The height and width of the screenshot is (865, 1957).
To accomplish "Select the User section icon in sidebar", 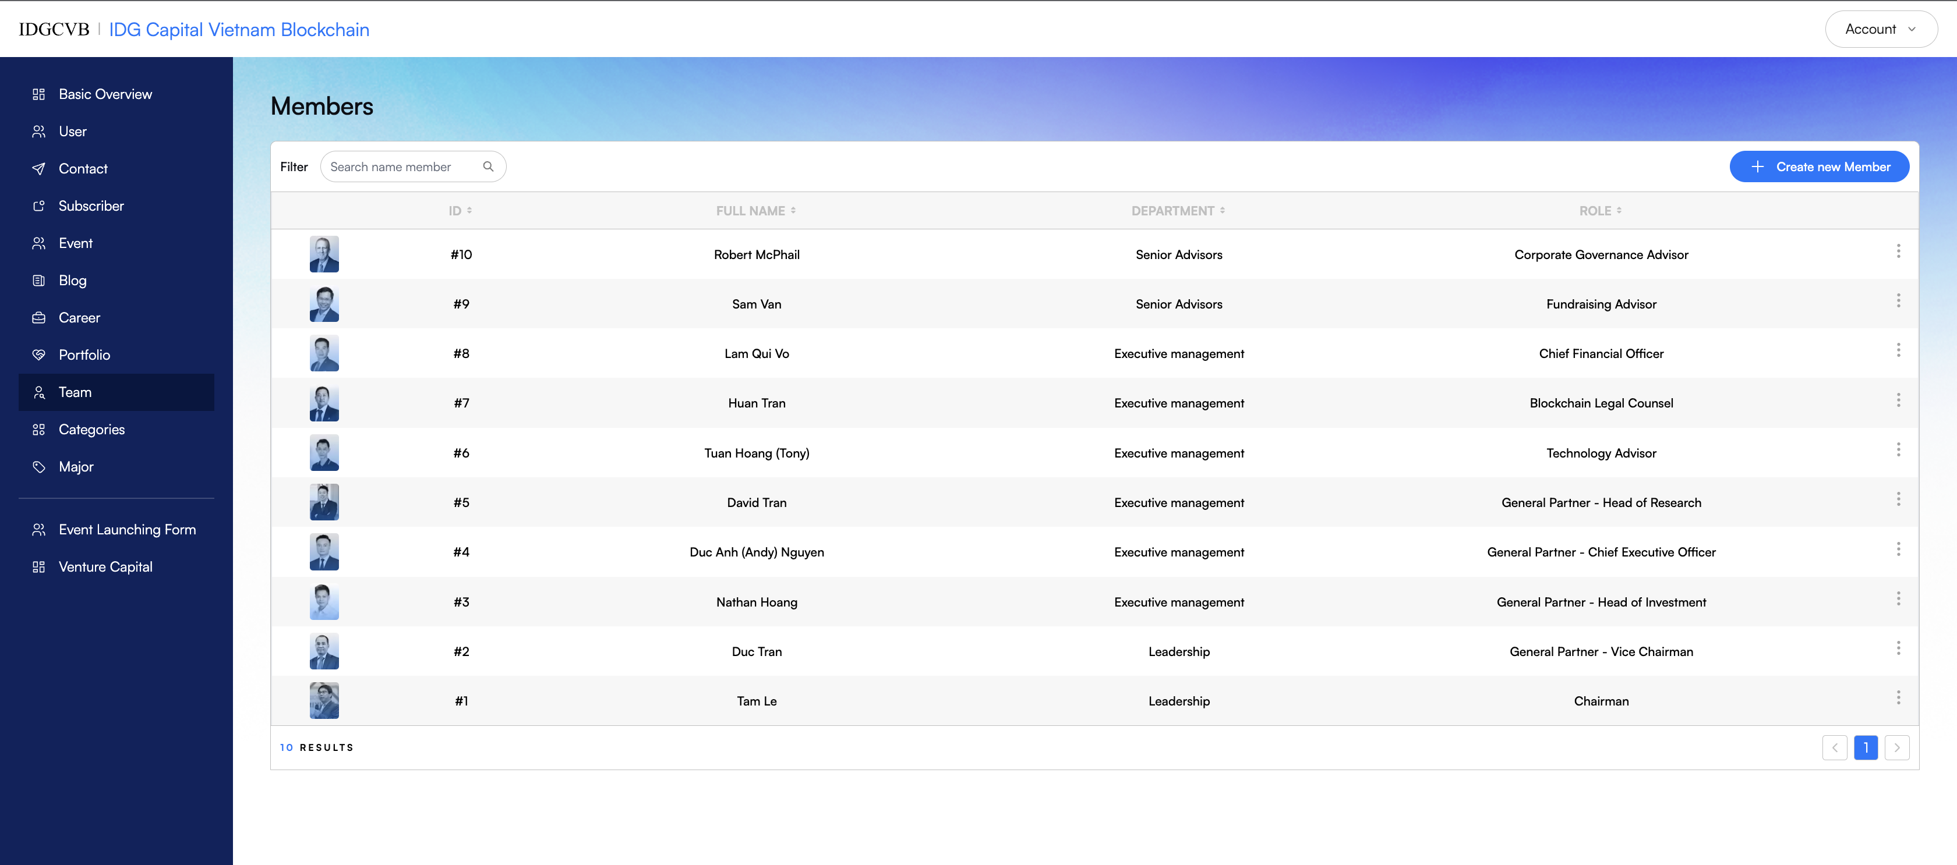I will point(39,130).
